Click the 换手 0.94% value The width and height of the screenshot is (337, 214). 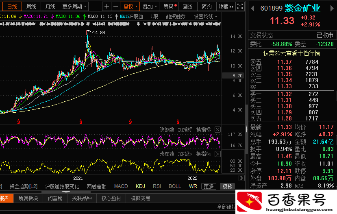284,149
